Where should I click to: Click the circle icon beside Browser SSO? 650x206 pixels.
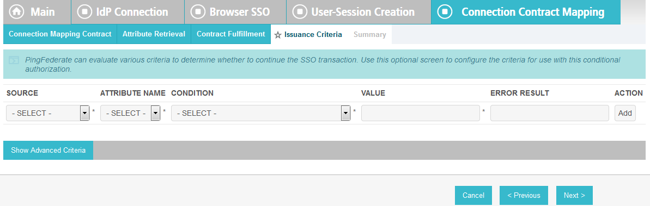(198, 11)
